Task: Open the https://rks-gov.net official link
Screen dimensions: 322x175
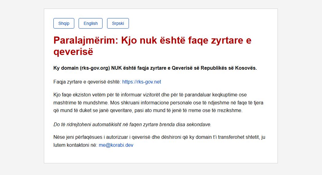Action: (142, 82)
